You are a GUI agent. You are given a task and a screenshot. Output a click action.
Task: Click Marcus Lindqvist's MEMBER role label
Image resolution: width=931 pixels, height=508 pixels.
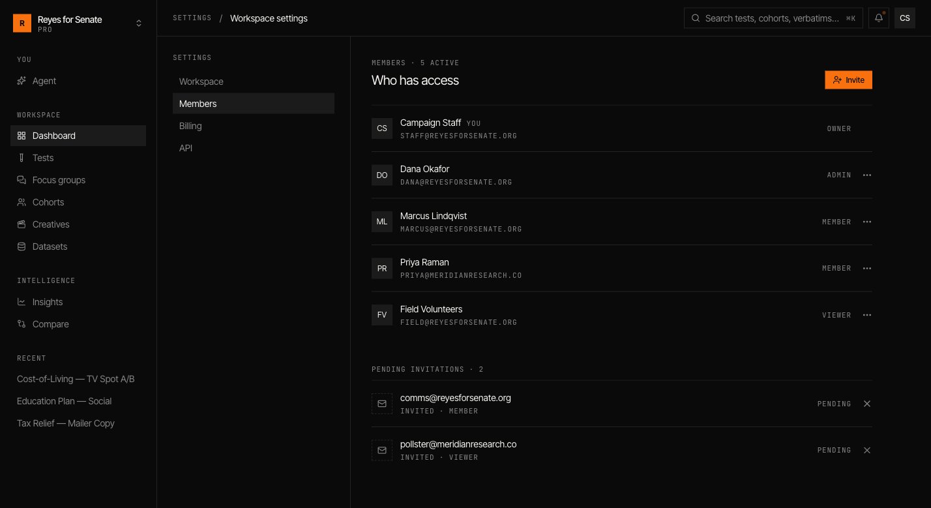click(x=836, y=222)
